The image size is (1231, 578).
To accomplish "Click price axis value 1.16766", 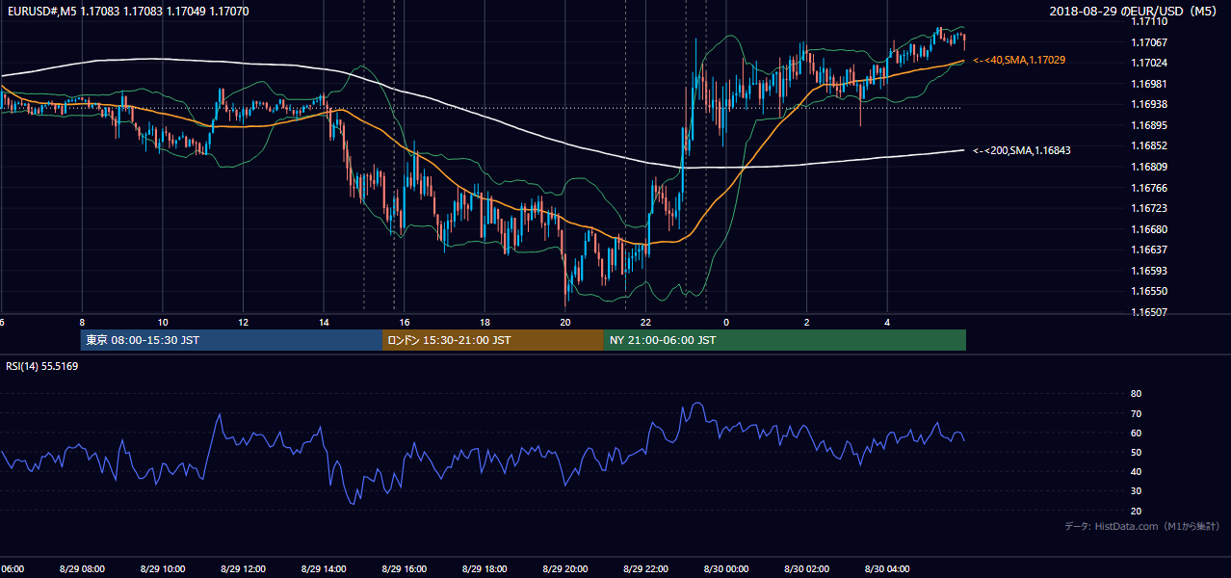I will 1150,188.
